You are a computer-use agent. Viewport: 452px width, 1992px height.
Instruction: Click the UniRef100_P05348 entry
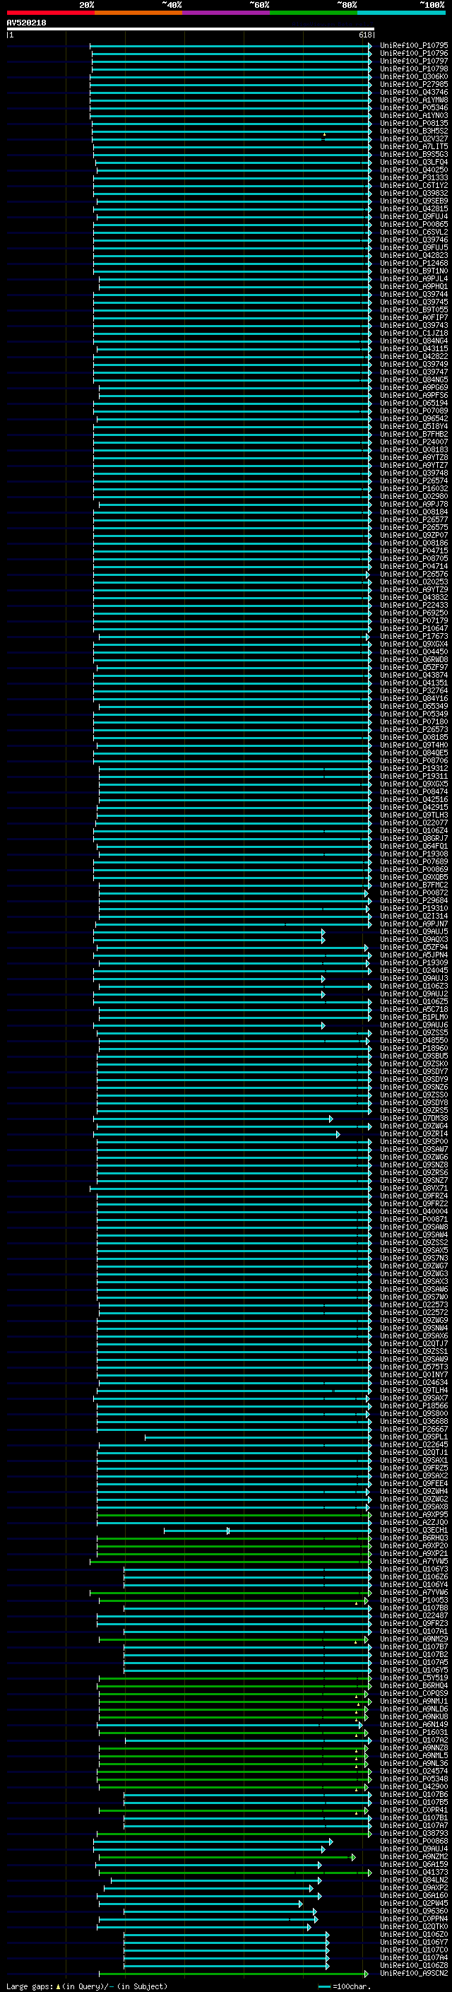(x=414, y=1779)
